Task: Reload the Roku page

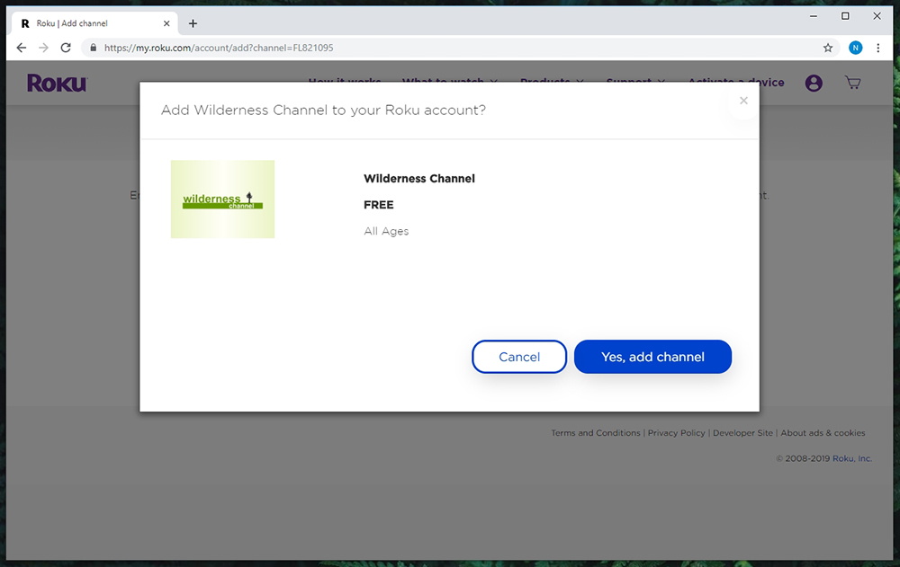Action: pos(66,48)
